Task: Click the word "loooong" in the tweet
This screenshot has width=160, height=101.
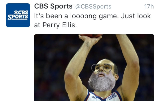Action: click(x=83, y=16)
